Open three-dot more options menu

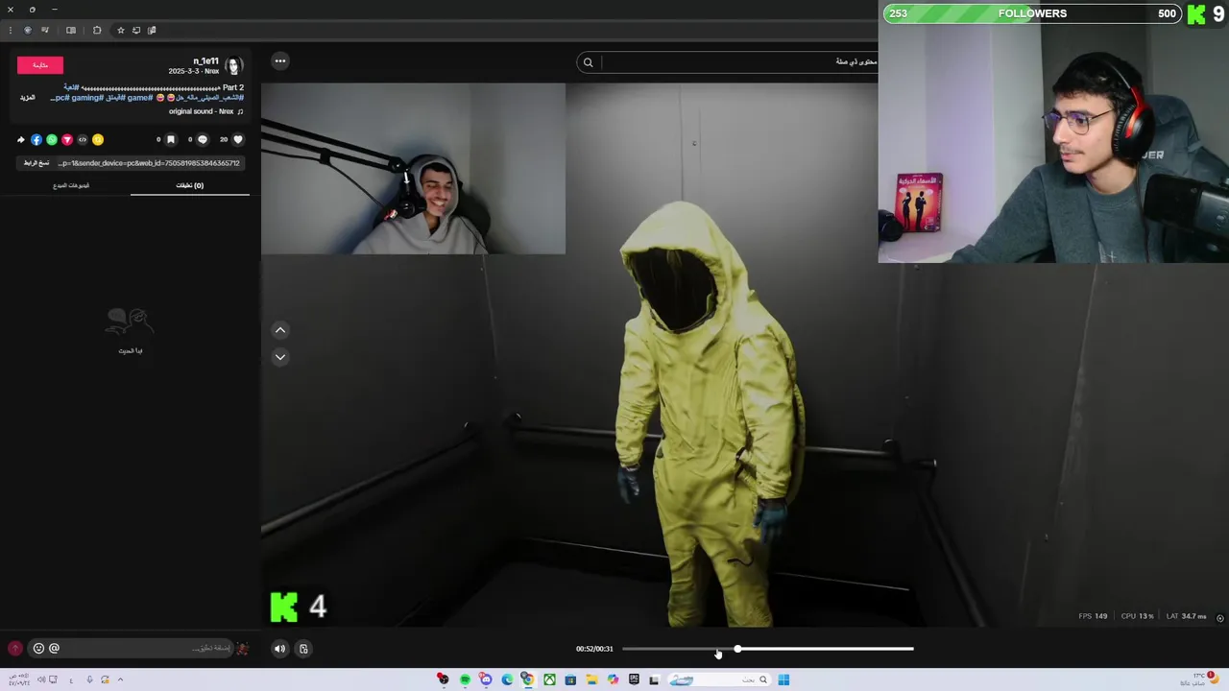click(x=280, y=61)
